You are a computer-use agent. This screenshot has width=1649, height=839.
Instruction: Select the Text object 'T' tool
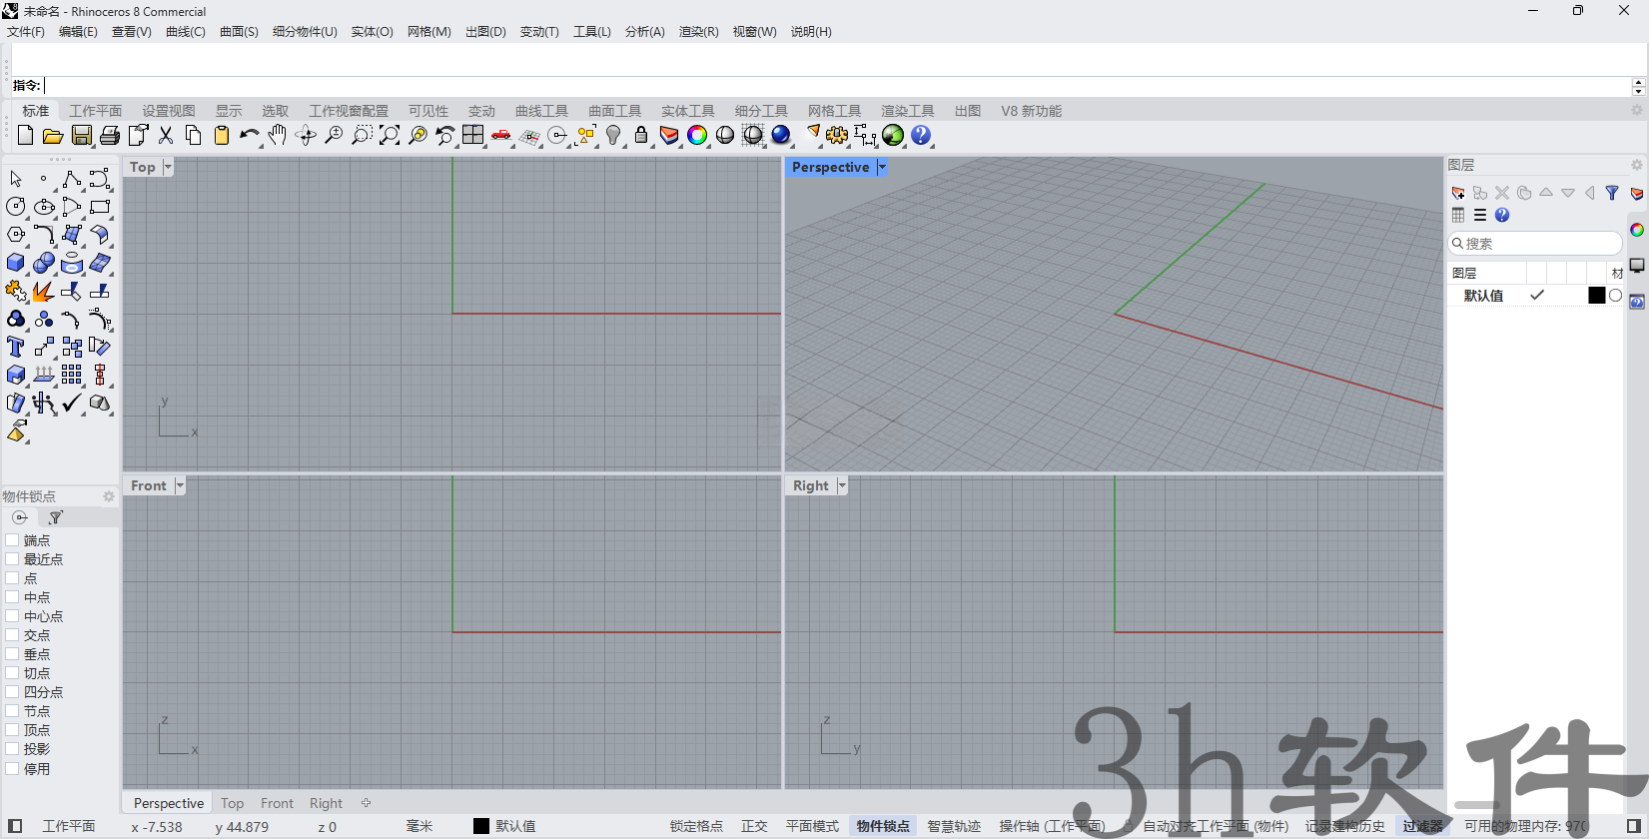coord(16,347)
